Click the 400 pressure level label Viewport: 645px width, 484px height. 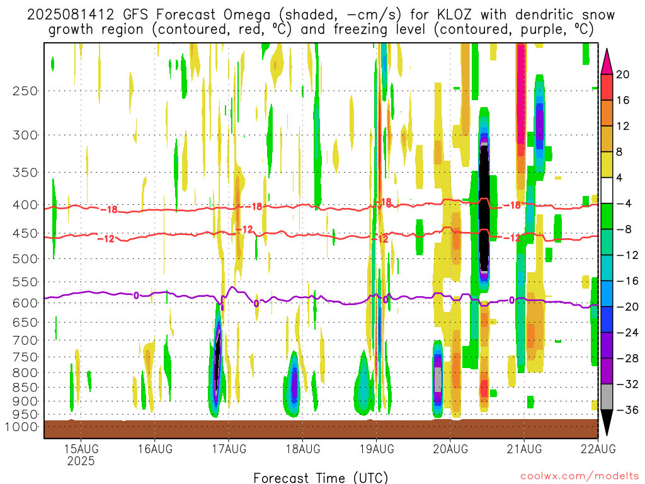pyautogui.click(x=25, y=205)
